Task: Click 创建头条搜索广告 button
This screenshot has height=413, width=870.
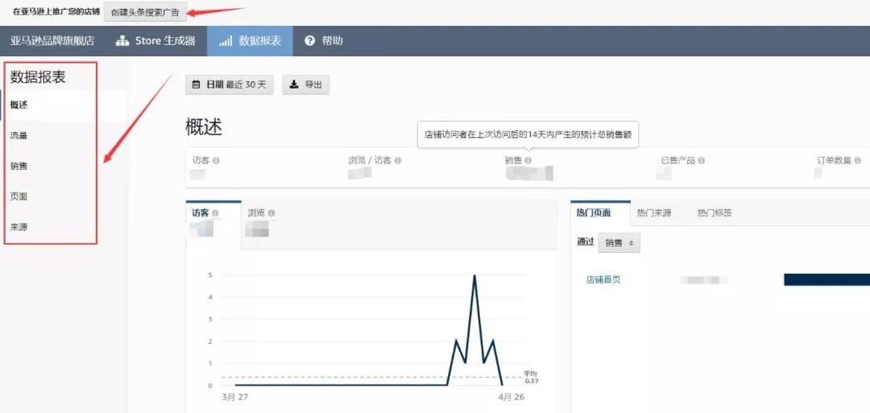Action: [145, 13]
